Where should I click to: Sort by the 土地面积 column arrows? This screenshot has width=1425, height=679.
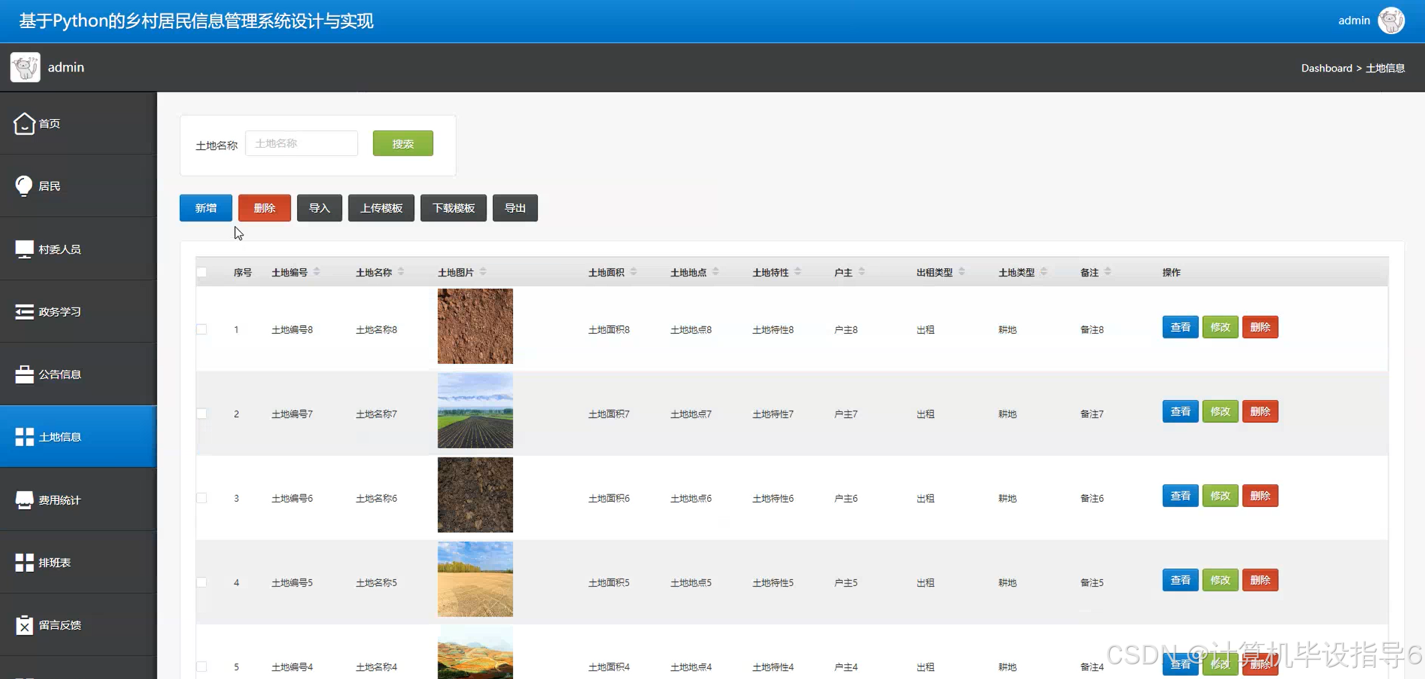click(x=634, y=272)
